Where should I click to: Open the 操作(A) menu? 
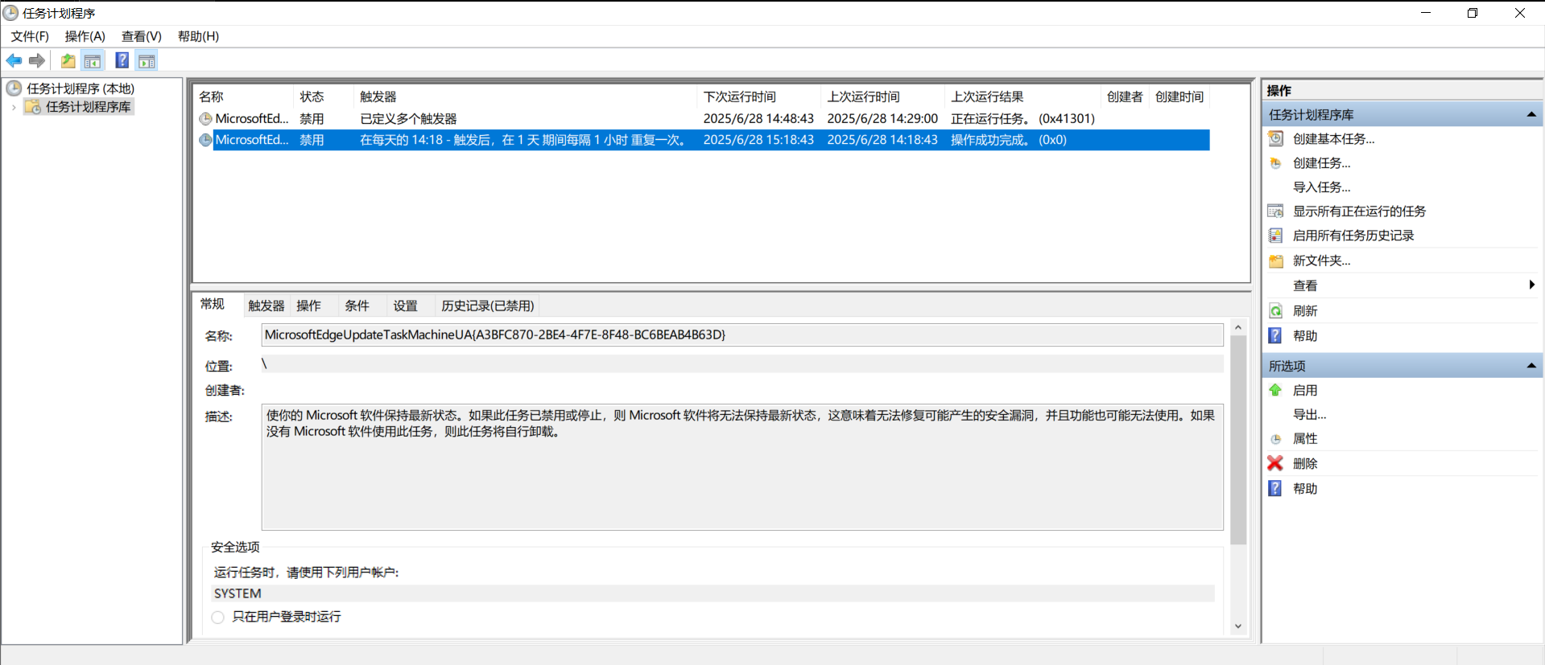[x=85, y=36]
